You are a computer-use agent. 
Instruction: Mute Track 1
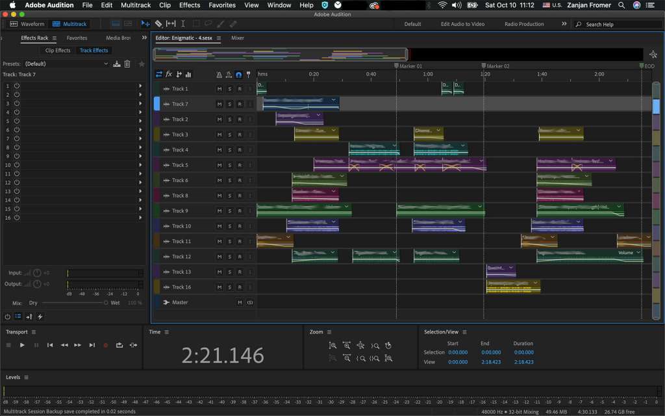220,88
